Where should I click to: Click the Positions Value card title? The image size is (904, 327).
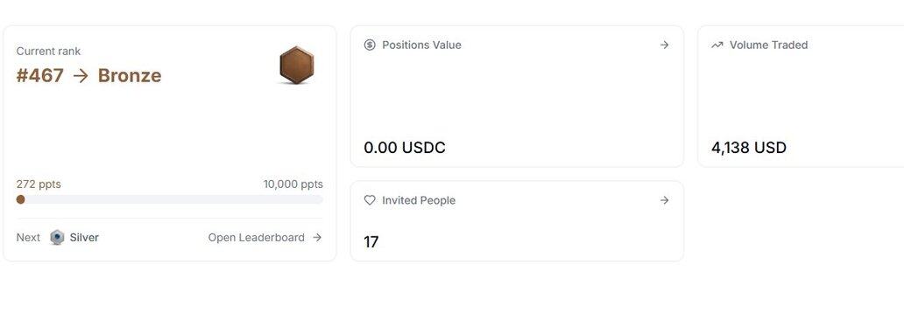pos(421,45)
